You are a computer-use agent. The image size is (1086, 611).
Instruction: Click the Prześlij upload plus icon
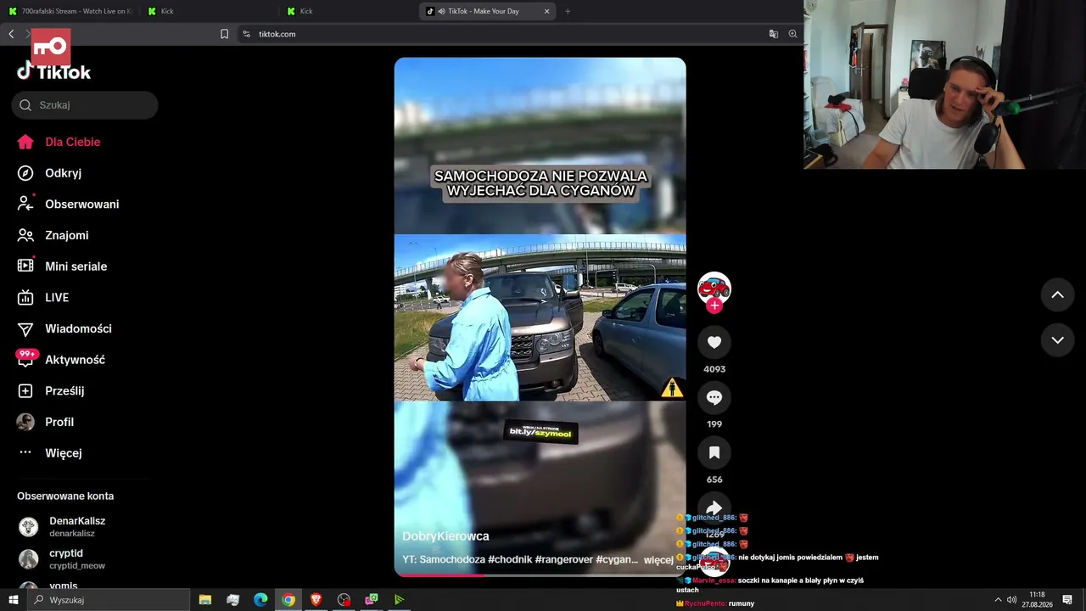tap(25, 391)
